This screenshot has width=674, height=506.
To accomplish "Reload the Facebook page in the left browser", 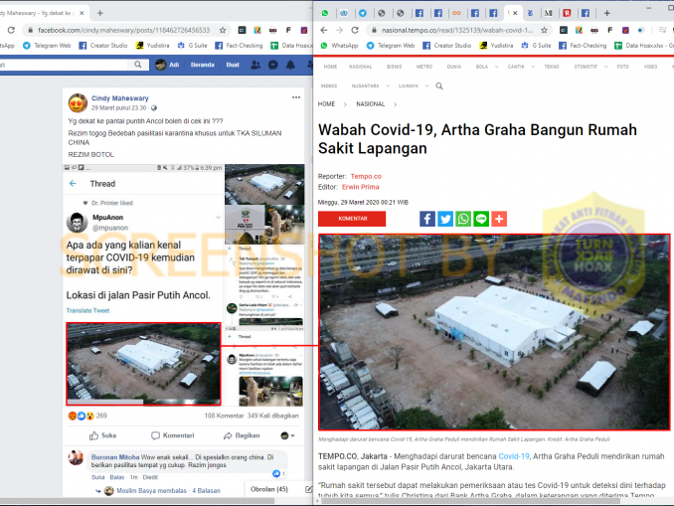I will point(11,30).
